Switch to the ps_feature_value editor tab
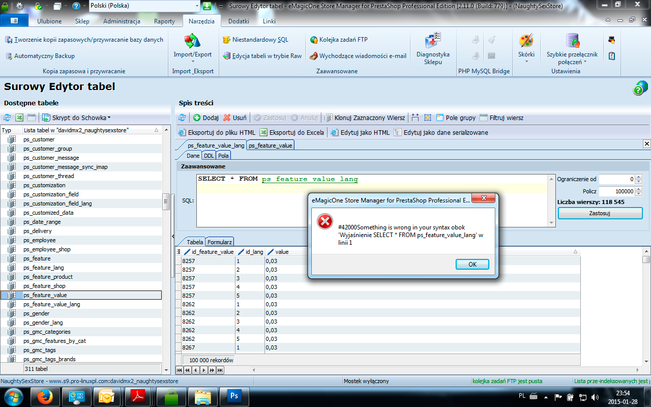Viewport: 651px width, 407px height. pyautogui.click(x=270, y=145)
